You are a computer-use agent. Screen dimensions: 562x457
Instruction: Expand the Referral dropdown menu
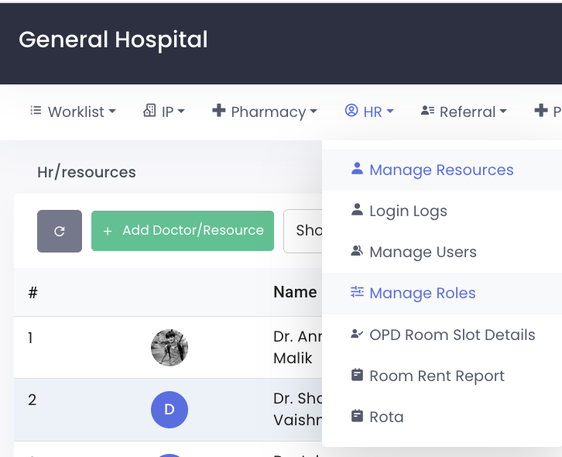tap(464, 112)
